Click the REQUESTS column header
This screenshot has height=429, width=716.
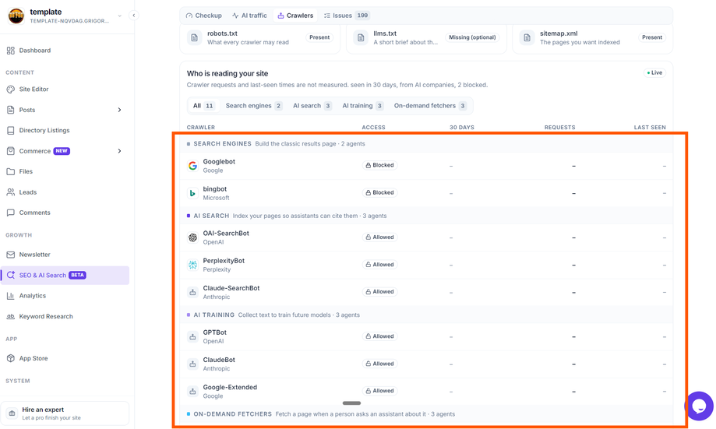click(560, 128)
